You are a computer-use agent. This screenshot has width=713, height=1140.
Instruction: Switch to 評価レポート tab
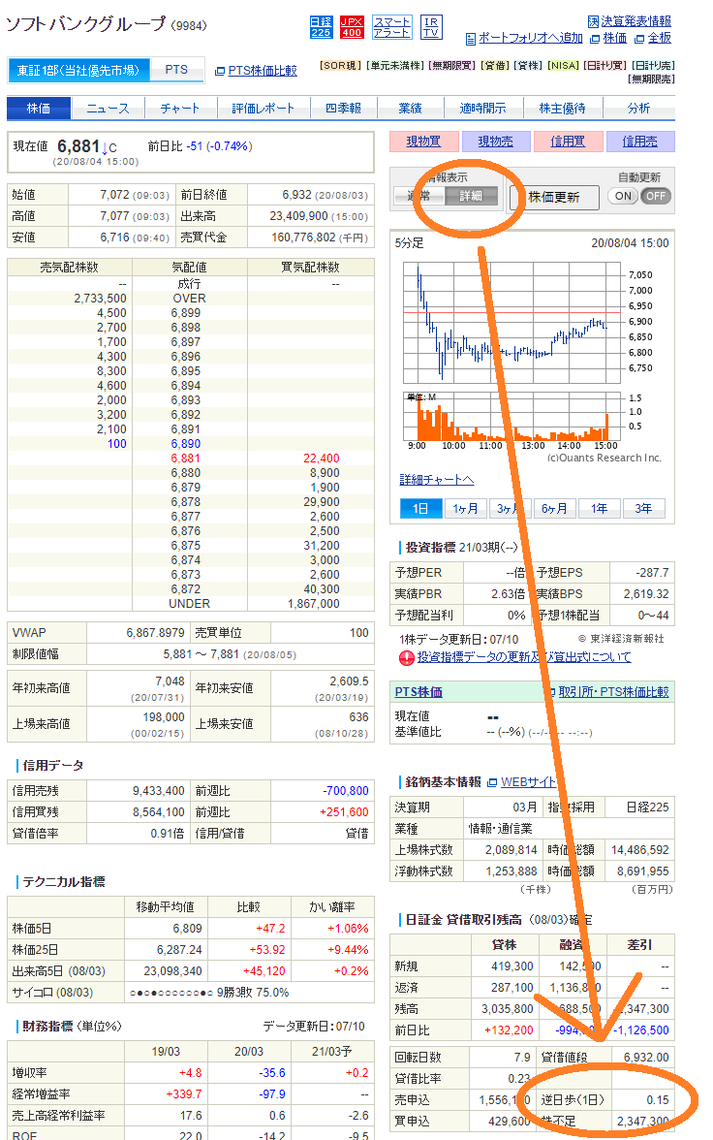tap(263, 109)
